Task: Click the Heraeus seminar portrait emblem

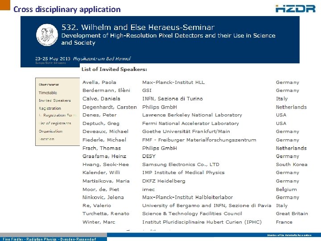Action: 47,35
